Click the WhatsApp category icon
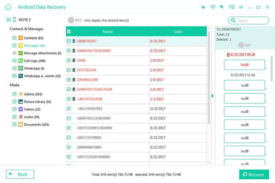This screenshot has height=183, width=275. tap(21, 68)
